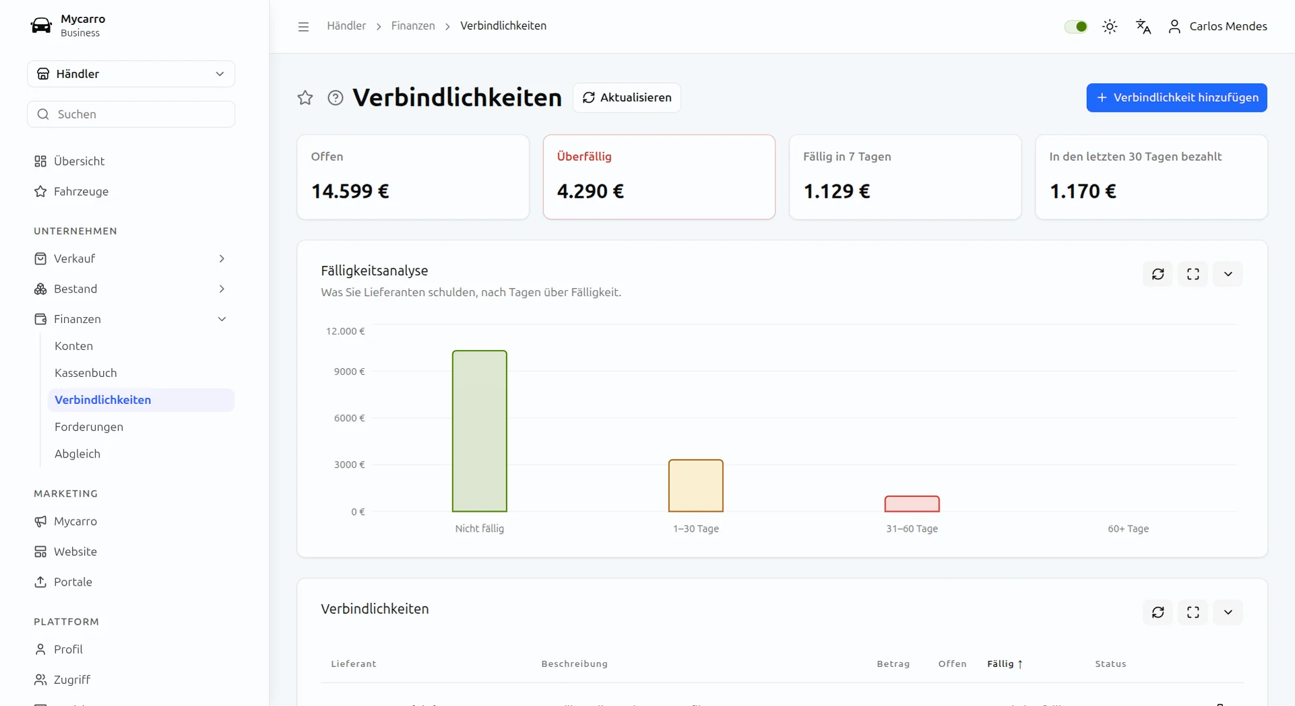This screenshot has height=706, width=1295.
Task: Click Verbindlichkeit hinzufügen button
Action: pyautogui.click(x=1176, y=98)
